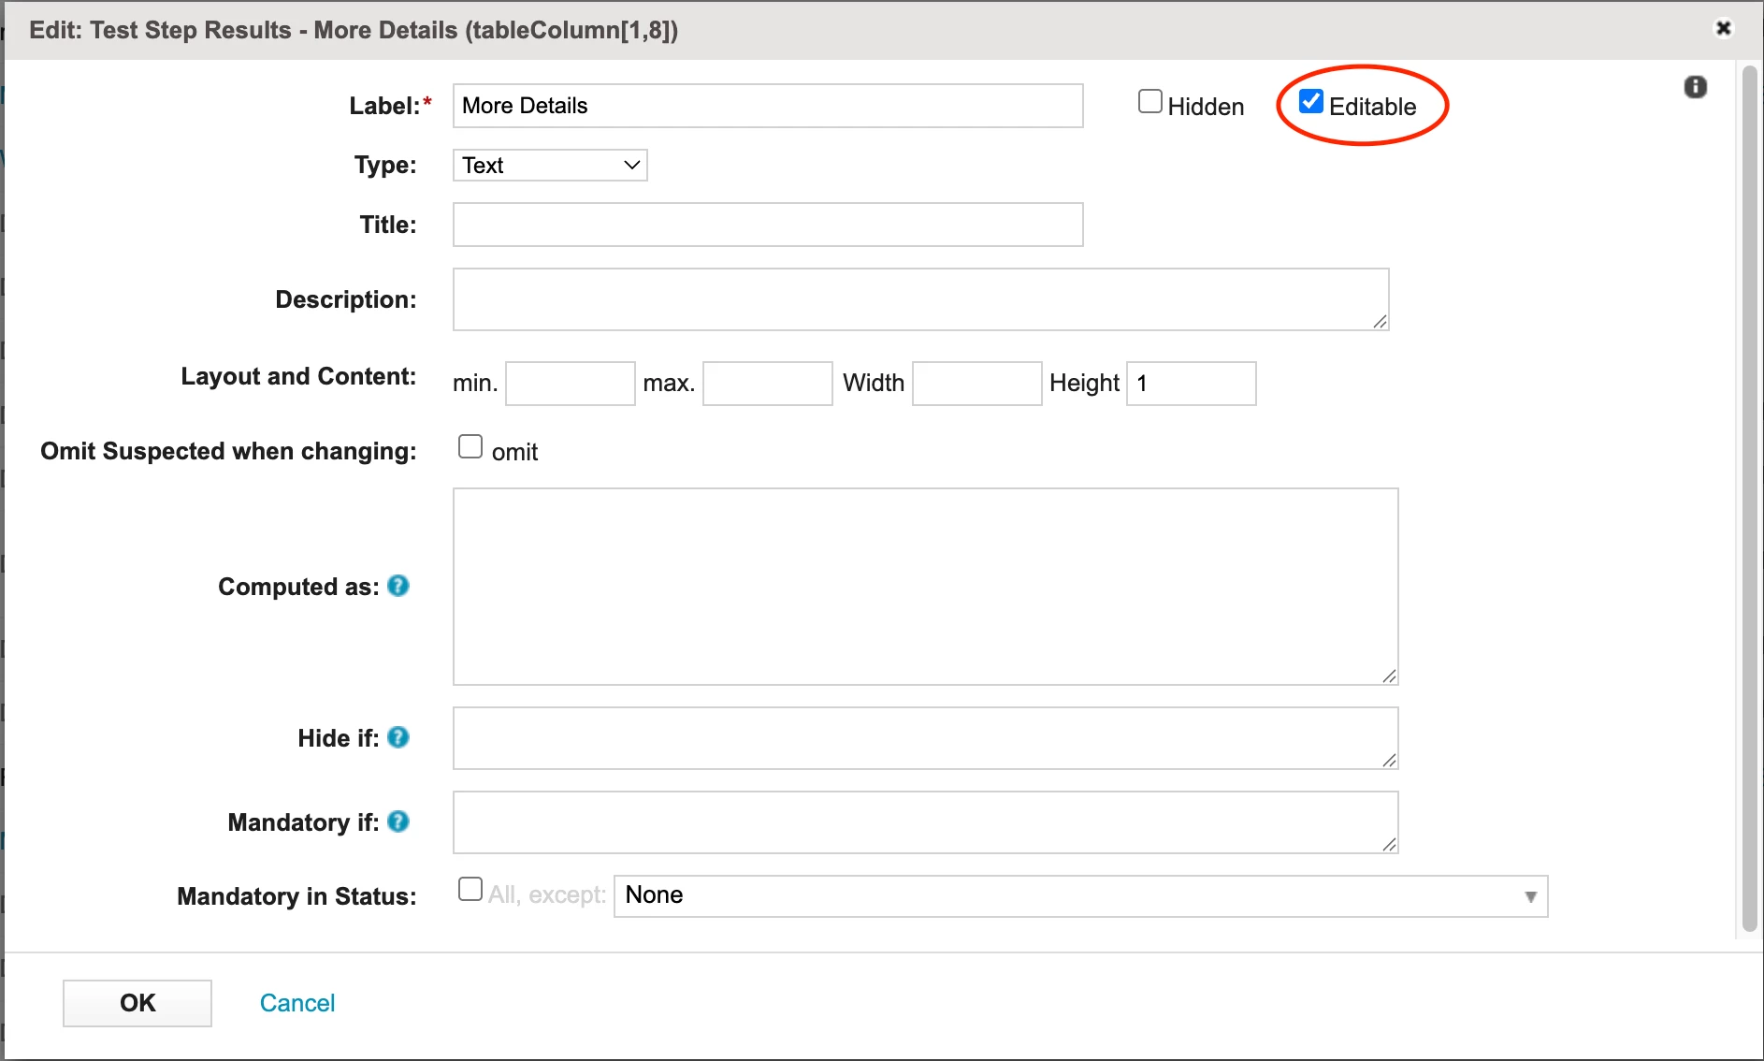The height and width of the screenshot is (1061, 1764).
Task: Open help for Mandatory if
Action: pos(398,821)
